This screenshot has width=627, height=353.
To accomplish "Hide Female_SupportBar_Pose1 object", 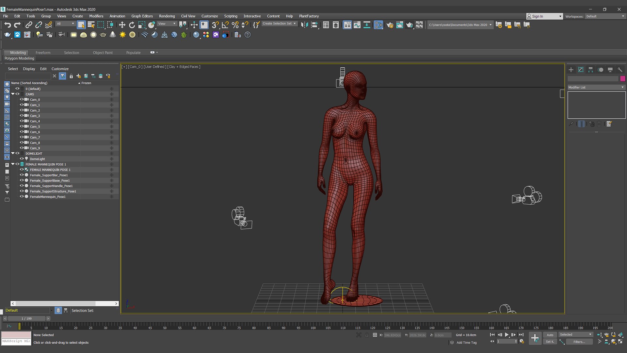I will (22, 175).
